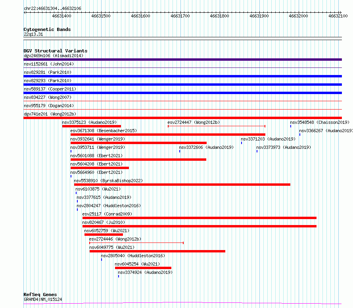Screen dimensions: 353x308
Task: Click the red bar under nsv6049775
Action: pyautogui.click(x=157, y=251)
